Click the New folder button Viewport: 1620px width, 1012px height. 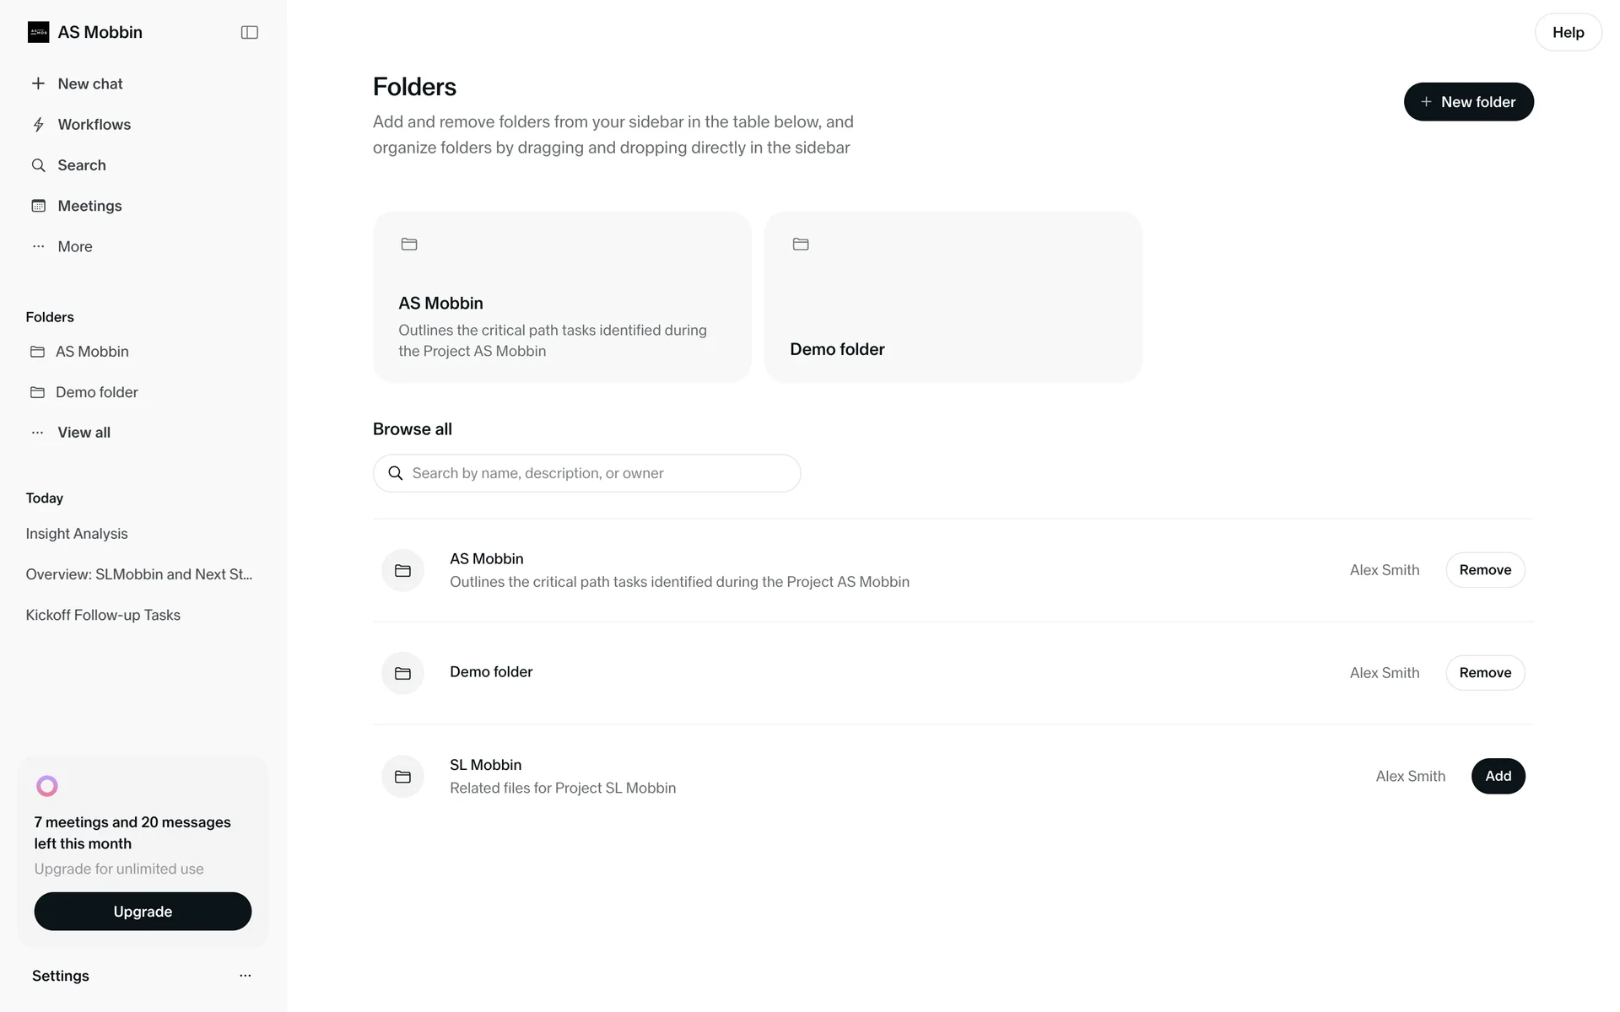pyautogui.click(x=1468, y=102)
